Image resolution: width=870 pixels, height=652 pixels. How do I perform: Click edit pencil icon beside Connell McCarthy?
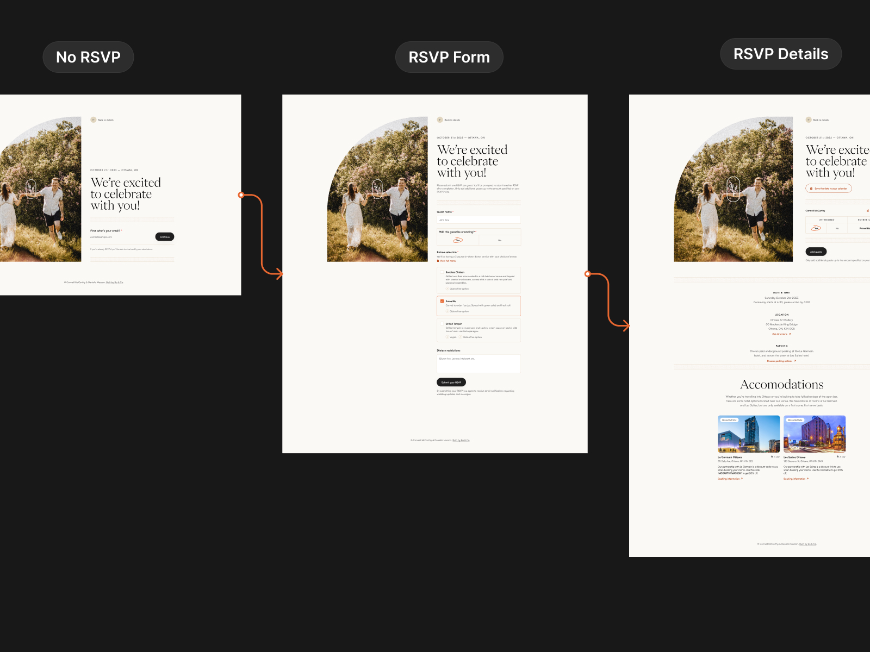[867, 210]
